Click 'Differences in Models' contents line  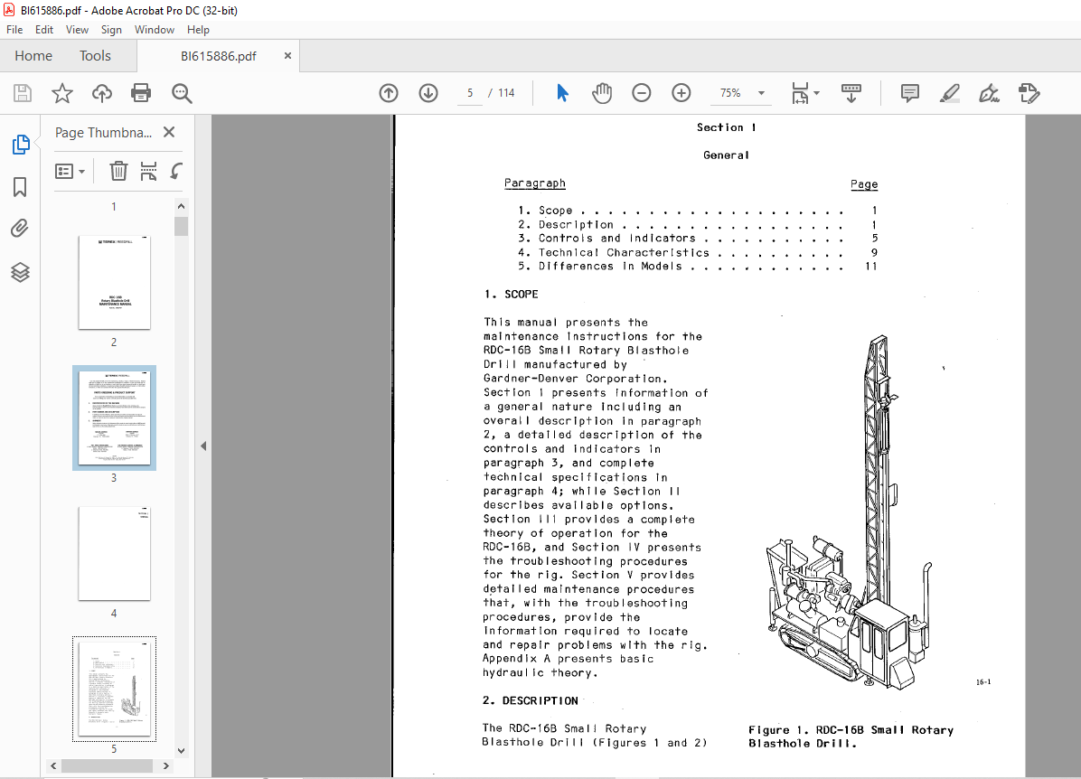tap(698, 266)
